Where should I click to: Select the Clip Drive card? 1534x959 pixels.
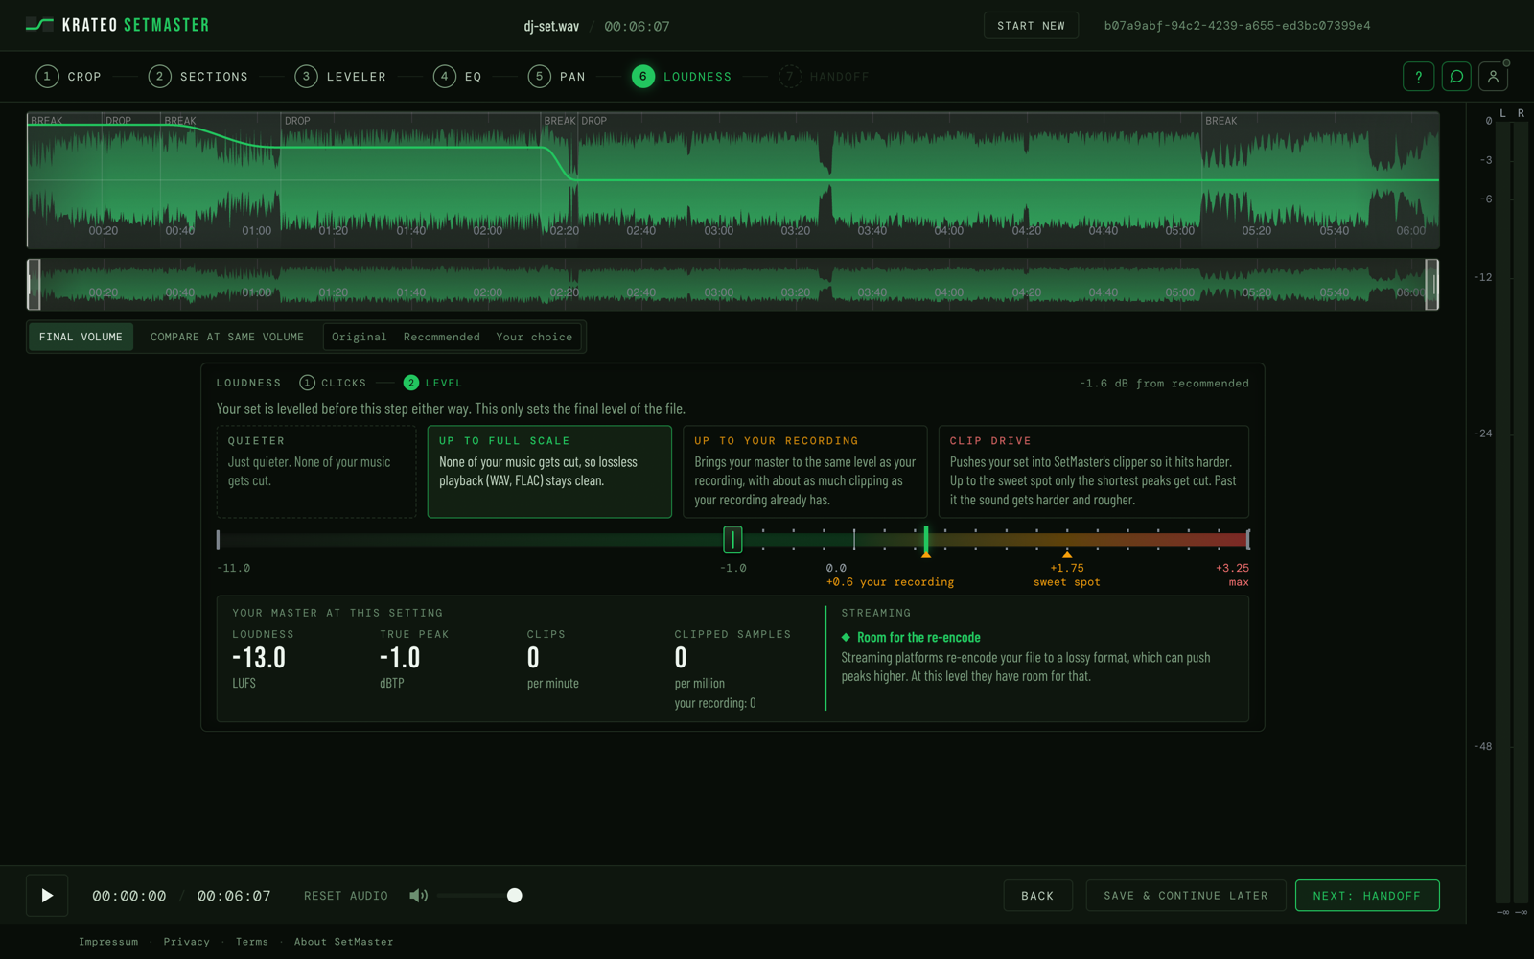pos(1094,472)
